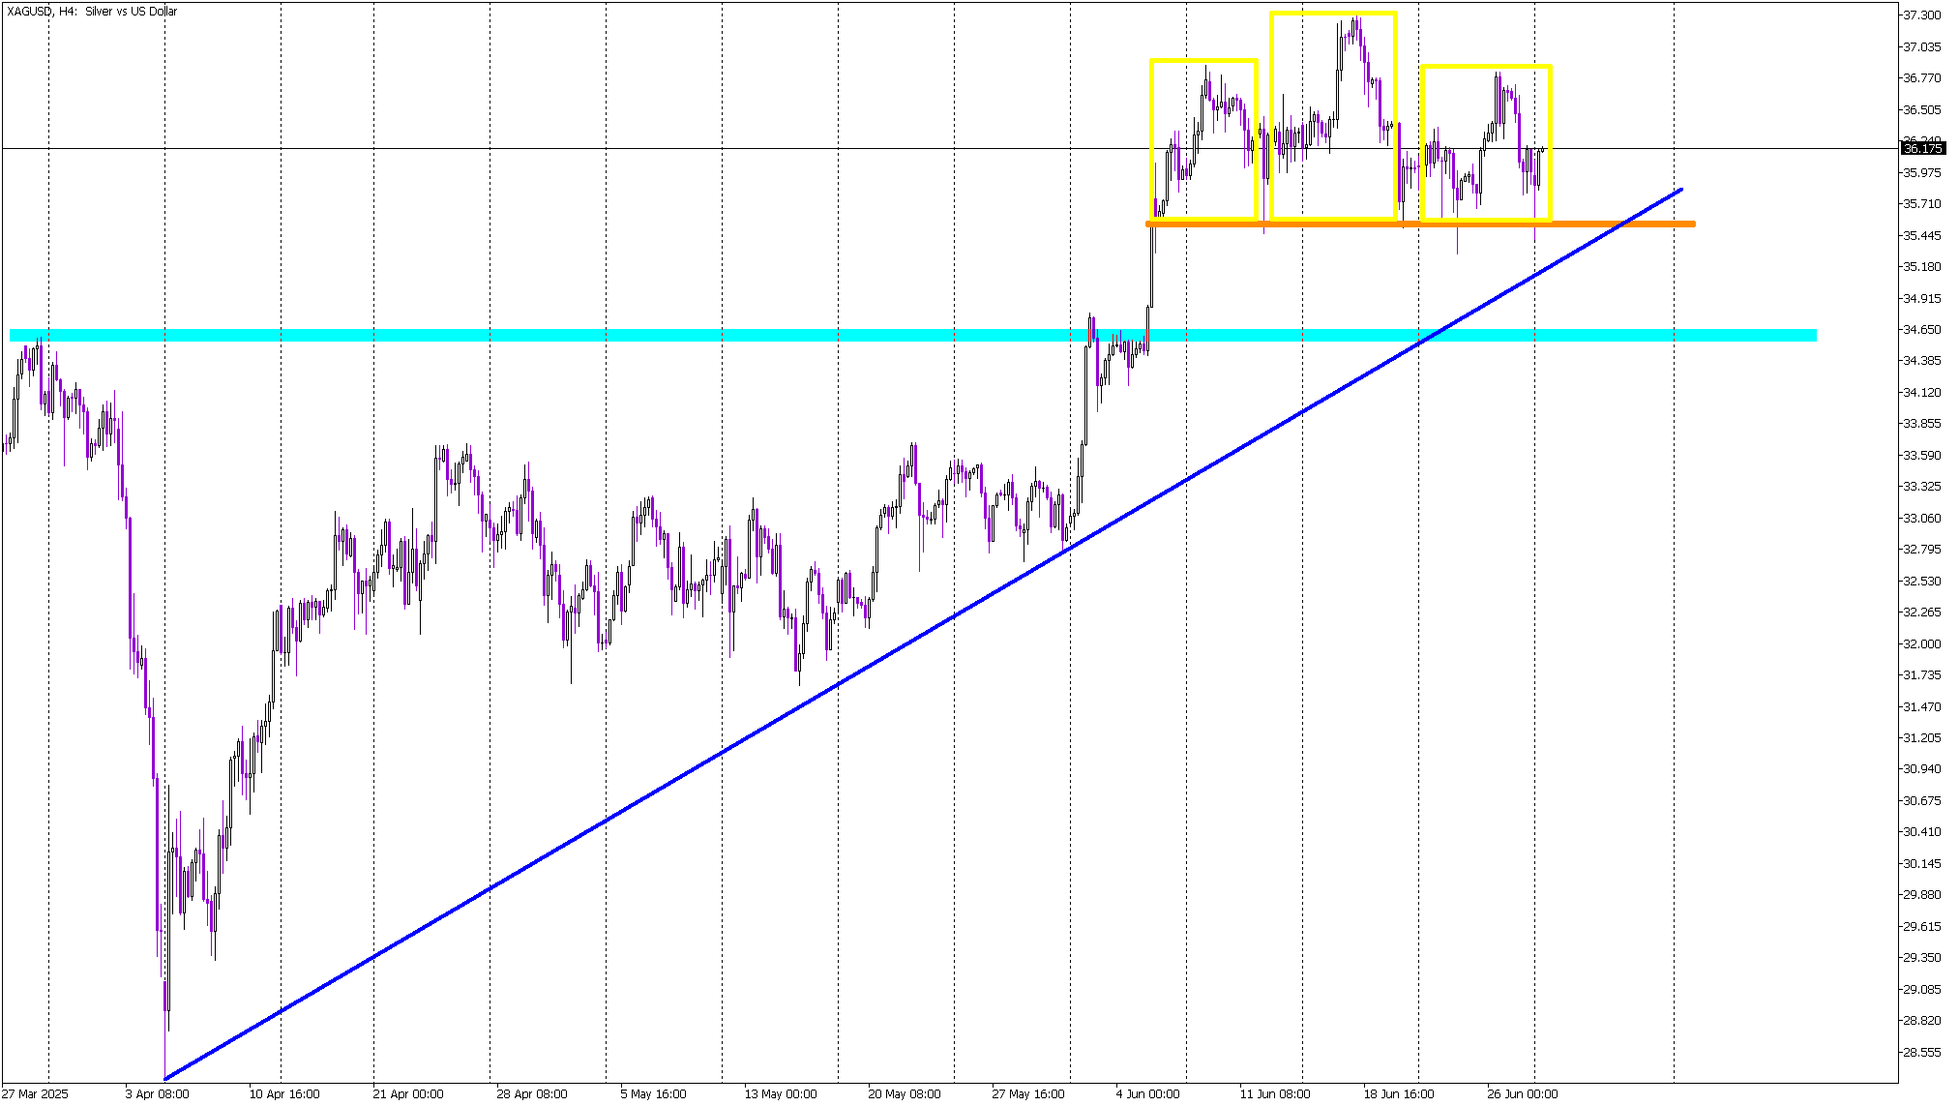Image resolution: width=1959 pixels, height=1106 pixels.
Task: Click the 36.505 price axis label
Action: (1921, 110)
